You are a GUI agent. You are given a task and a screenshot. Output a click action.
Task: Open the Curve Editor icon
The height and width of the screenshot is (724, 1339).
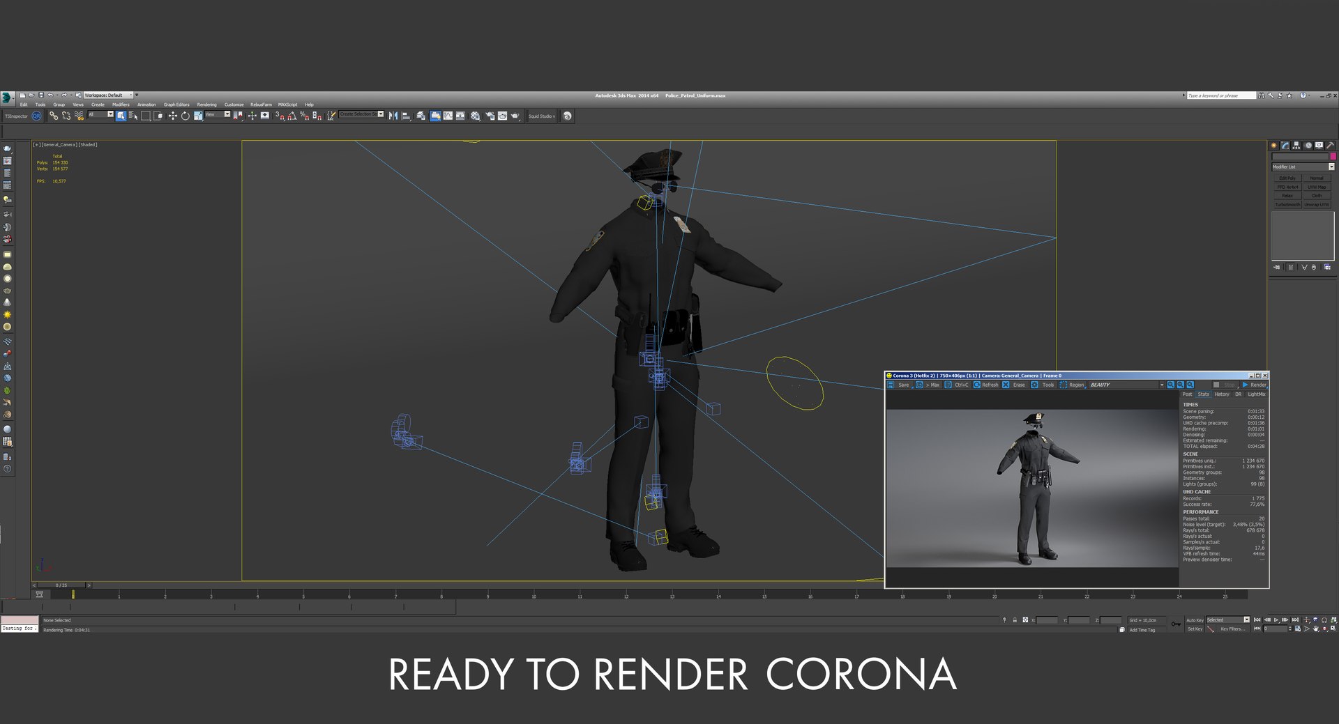pos(448,116)
